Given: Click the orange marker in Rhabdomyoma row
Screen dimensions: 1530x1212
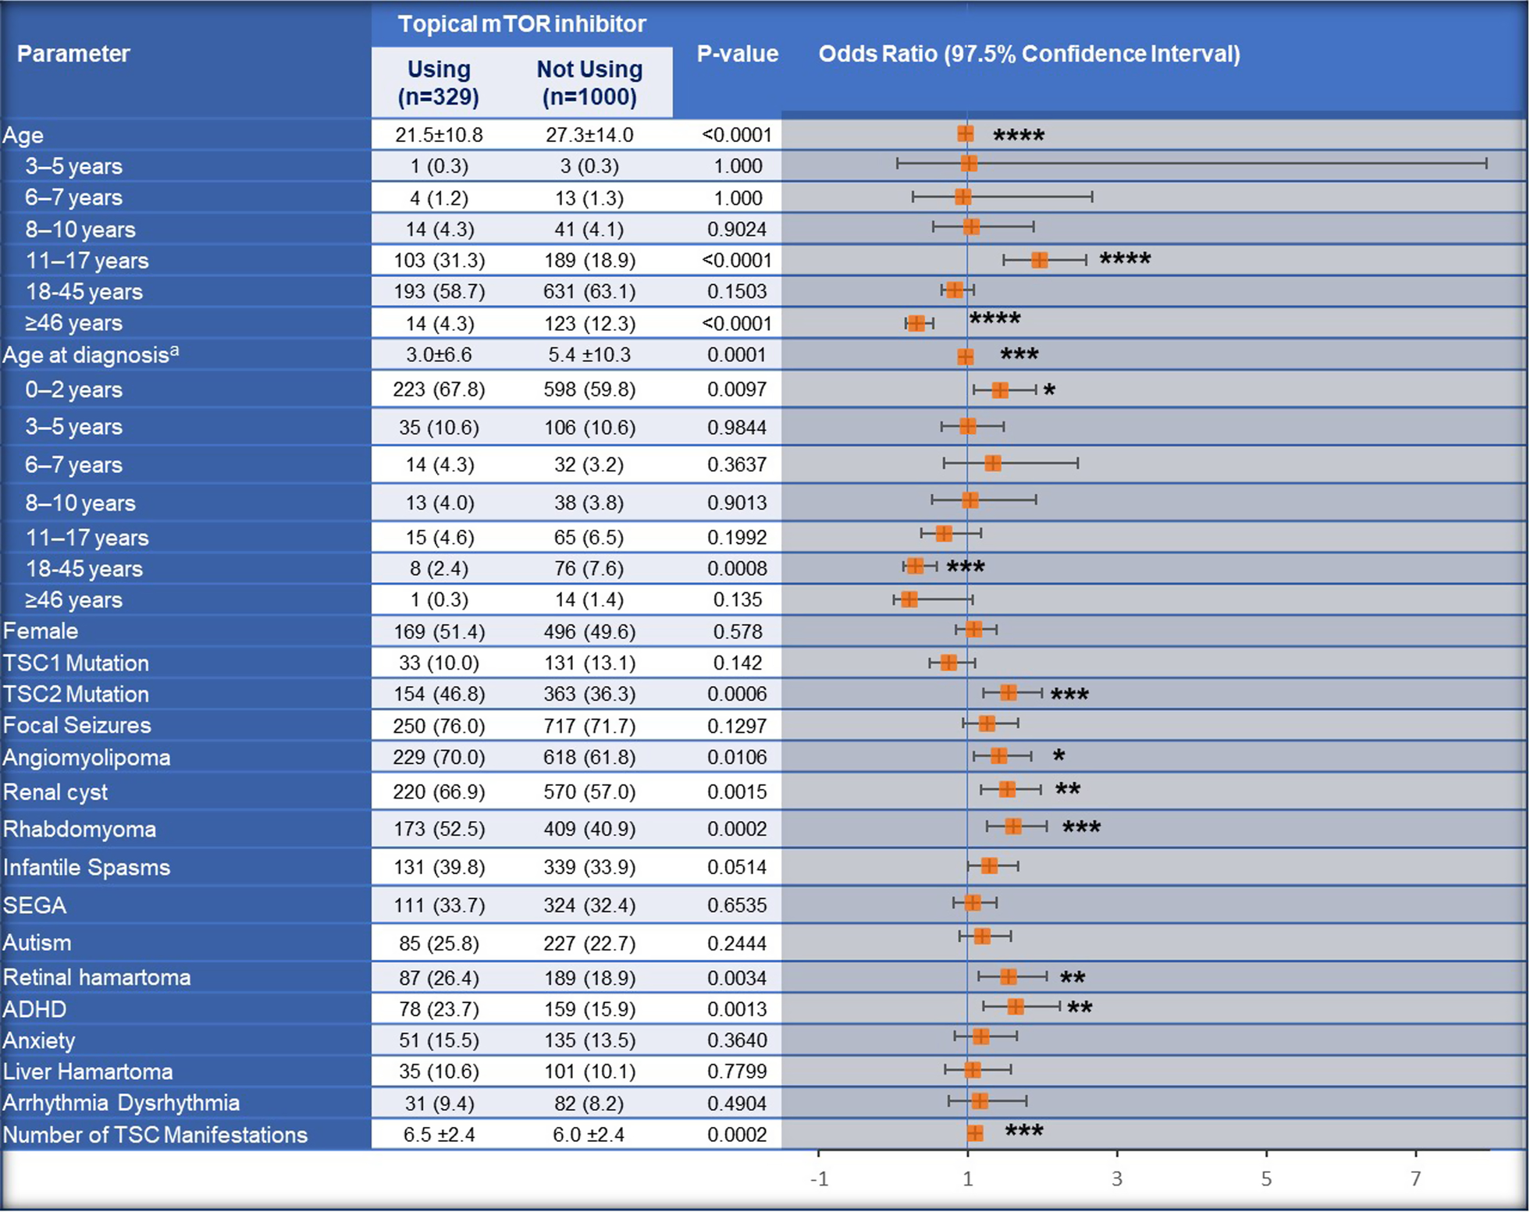Looking at the screenshot, I should point(1012,826).
